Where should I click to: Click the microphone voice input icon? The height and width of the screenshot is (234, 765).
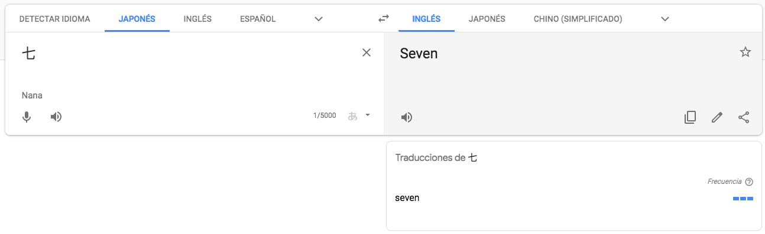[27, 117]
